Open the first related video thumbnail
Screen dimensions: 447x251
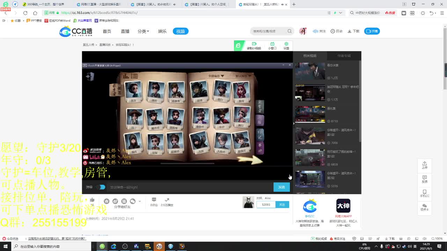click(310, 71)
